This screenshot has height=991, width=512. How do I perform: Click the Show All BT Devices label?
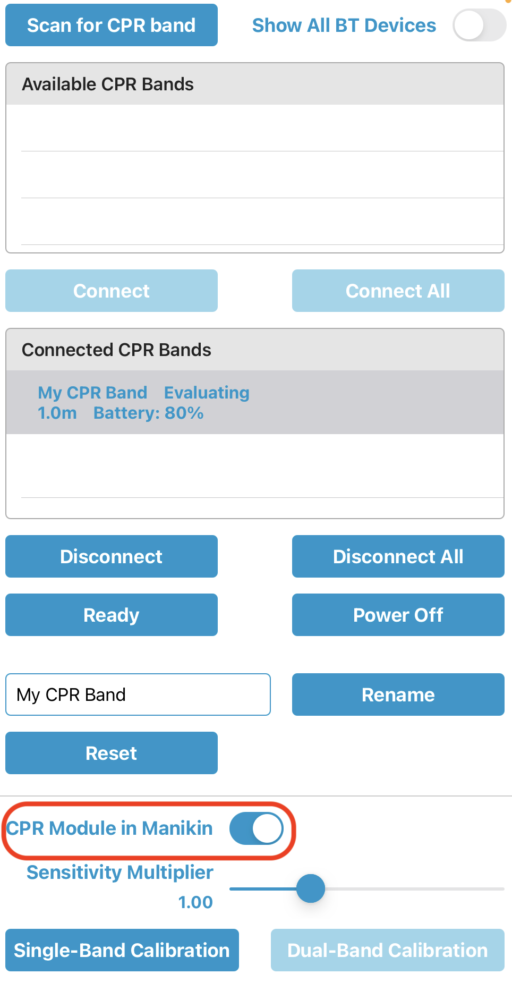coord(344,25)
